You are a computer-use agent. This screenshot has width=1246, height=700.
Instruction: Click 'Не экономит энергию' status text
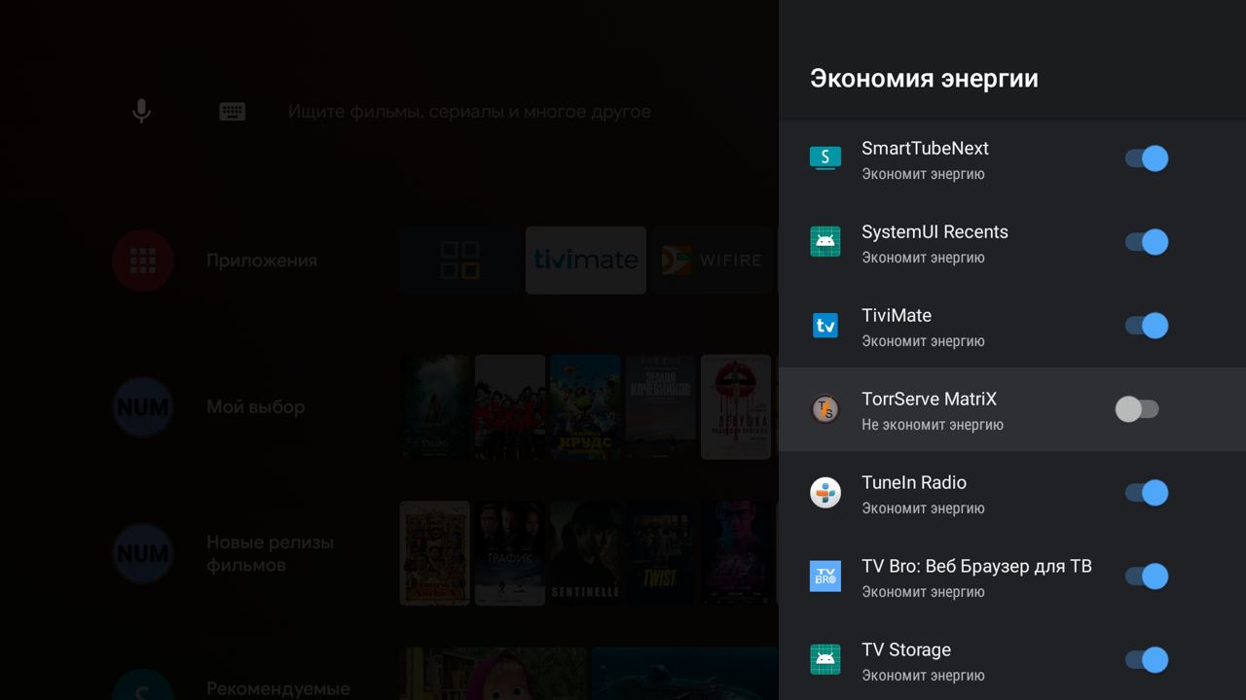click(x=933, y=425)
